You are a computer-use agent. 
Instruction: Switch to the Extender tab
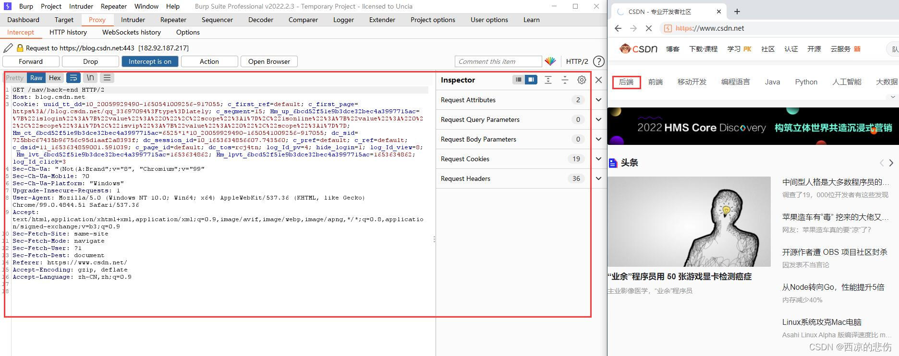(x=382, y=20)
